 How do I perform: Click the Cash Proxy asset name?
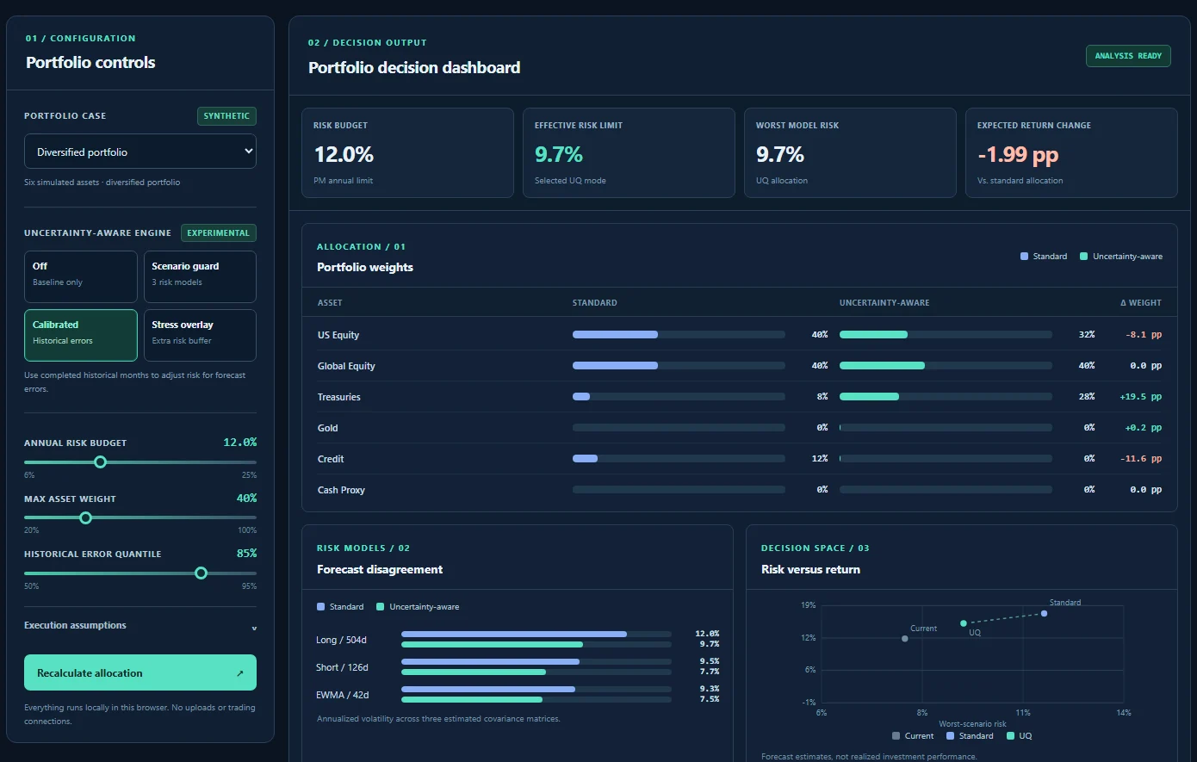(341, 490)
